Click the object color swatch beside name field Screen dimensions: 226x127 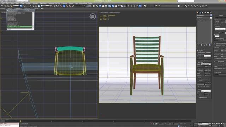click(211, 15)
